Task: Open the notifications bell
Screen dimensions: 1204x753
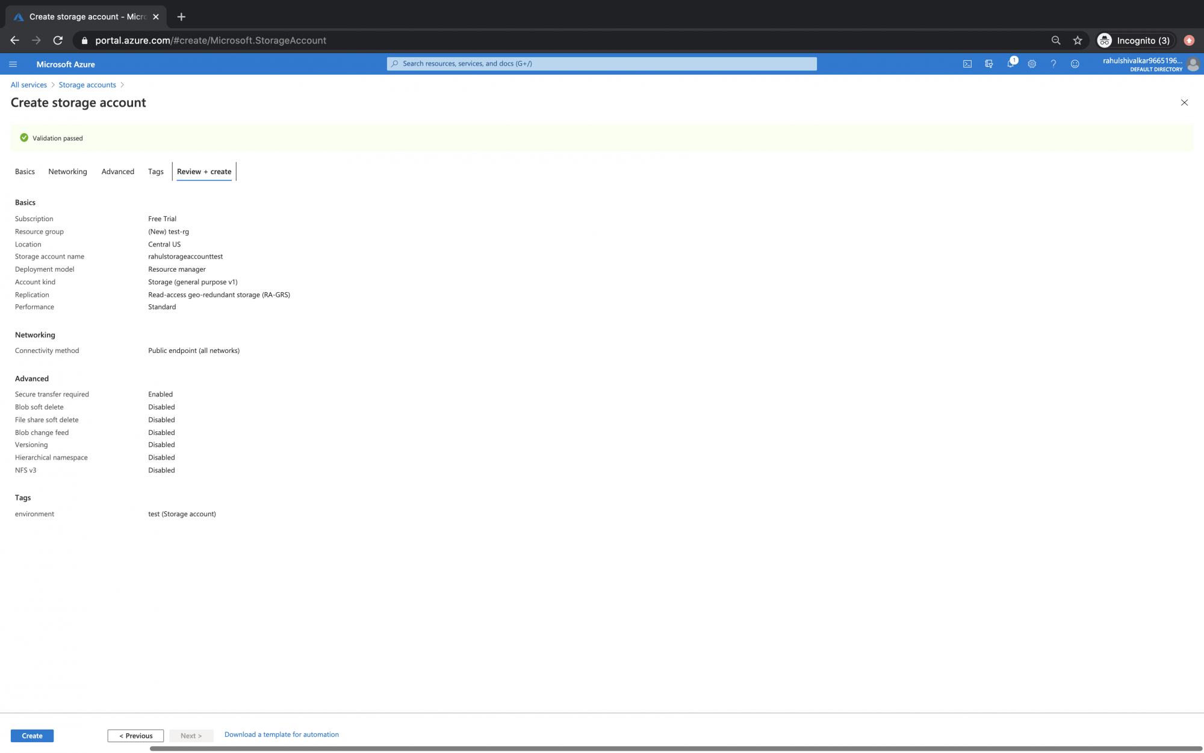Action: (1011, 64)
